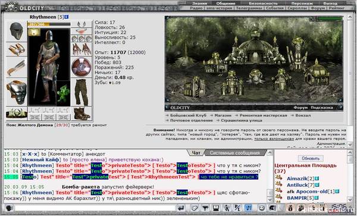The width and height of the screenshot is (357, 216).
Task: Click private-message icon beside Aimazik
Action: click(278, 177)
